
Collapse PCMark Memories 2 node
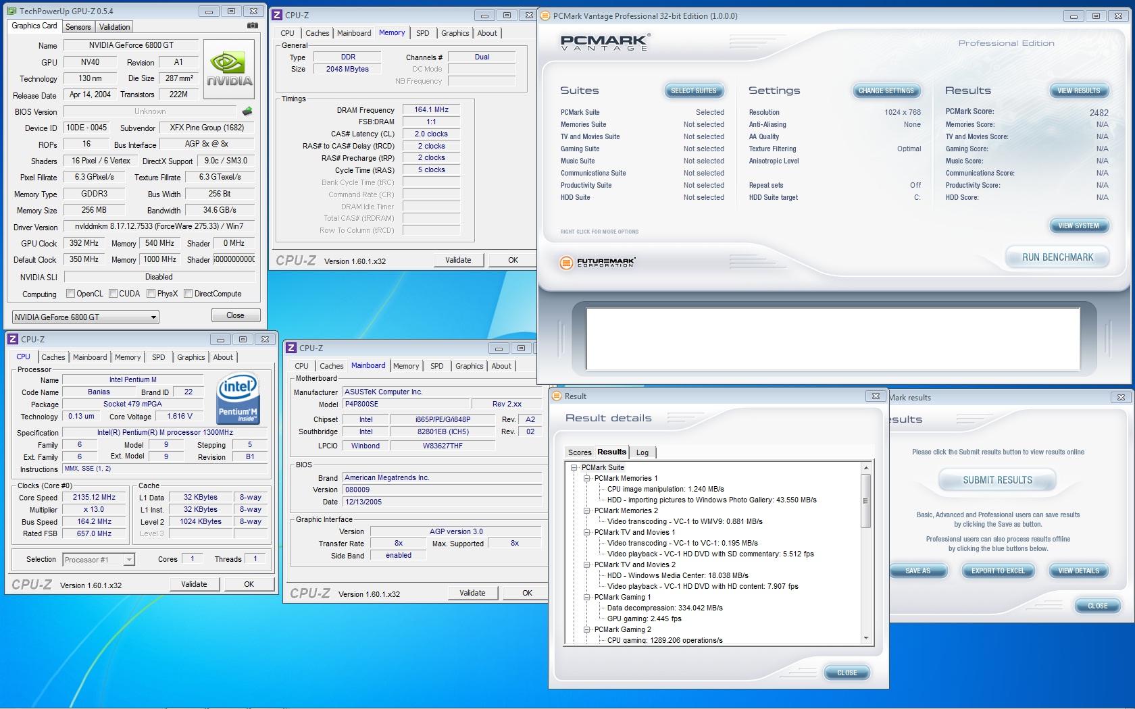pos(586,510)
